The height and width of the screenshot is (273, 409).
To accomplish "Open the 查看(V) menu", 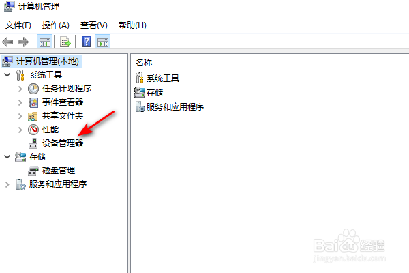I will pos(94,25).
